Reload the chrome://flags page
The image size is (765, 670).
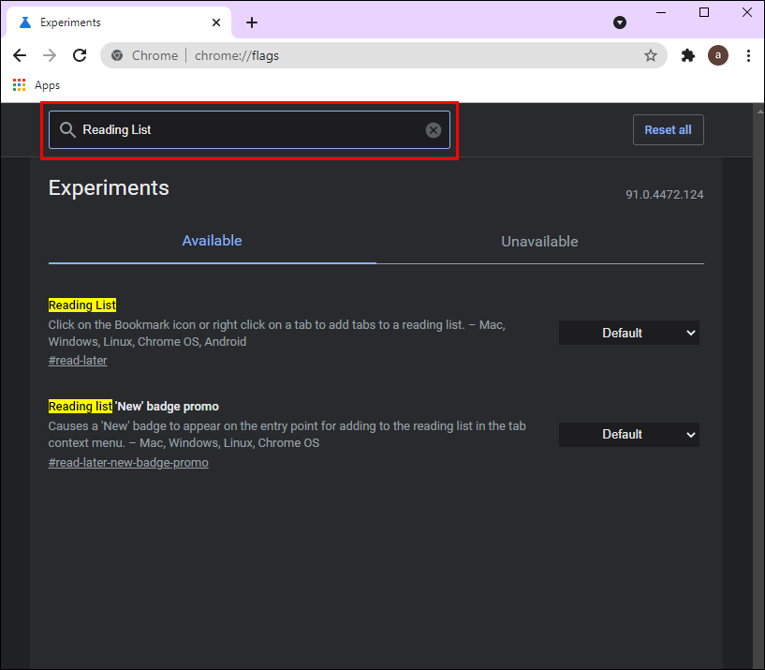click(80, 55)
